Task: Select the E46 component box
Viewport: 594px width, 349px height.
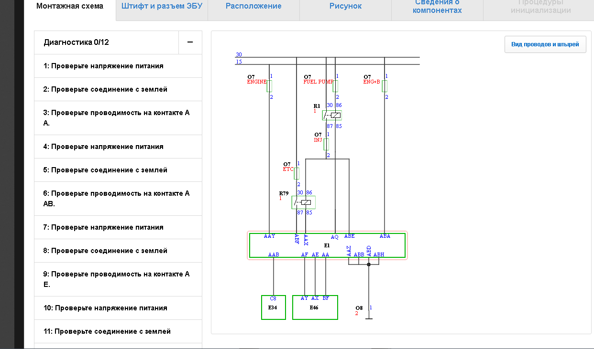Action: 315,307
